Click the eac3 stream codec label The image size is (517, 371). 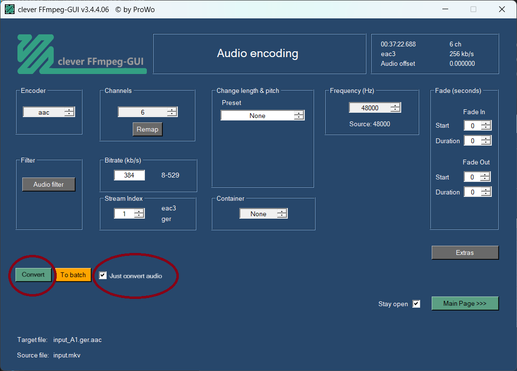[169, 208]
